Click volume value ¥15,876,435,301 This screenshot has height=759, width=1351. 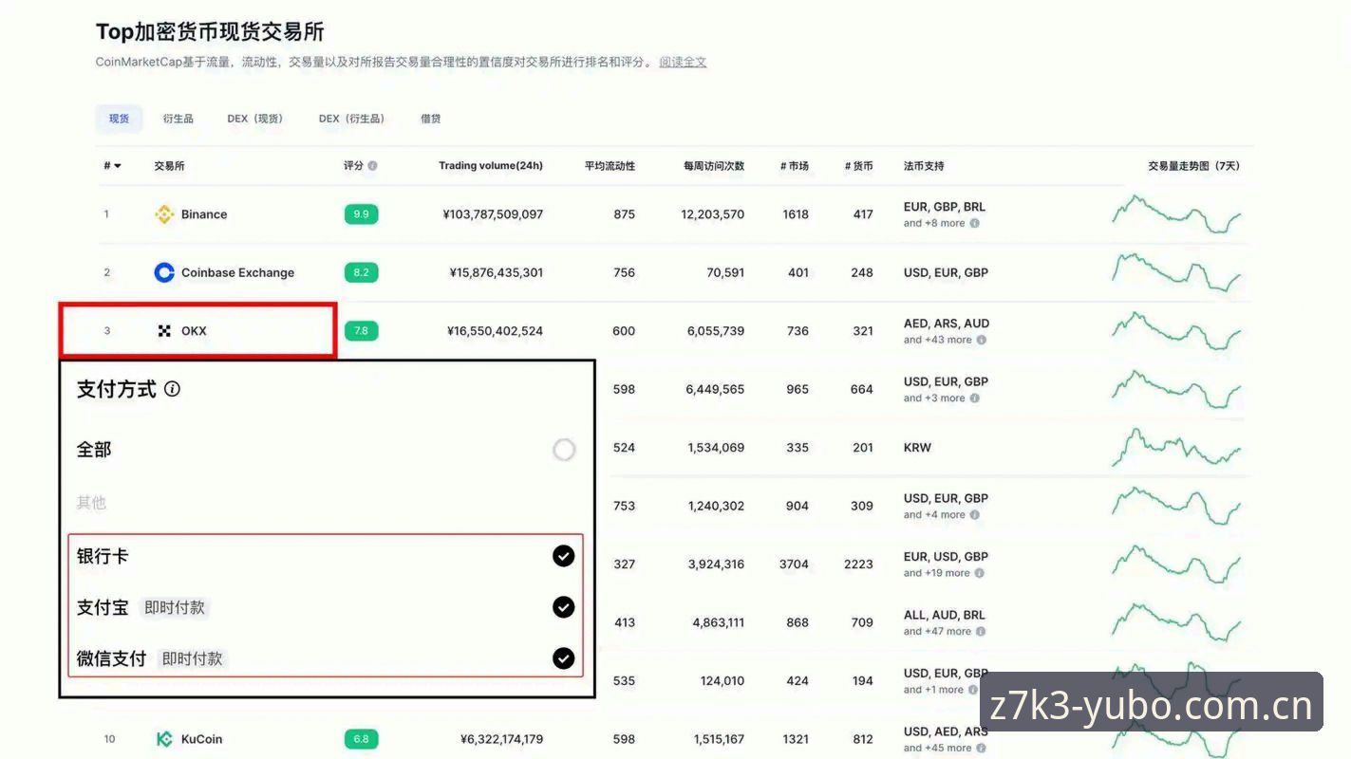496,272
